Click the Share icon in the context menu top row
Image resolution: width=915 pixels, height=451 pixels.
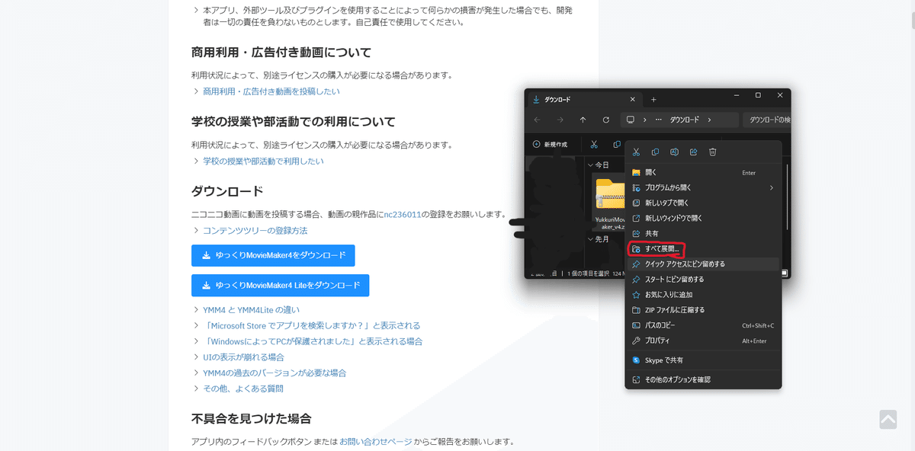(x=693, y=152)
